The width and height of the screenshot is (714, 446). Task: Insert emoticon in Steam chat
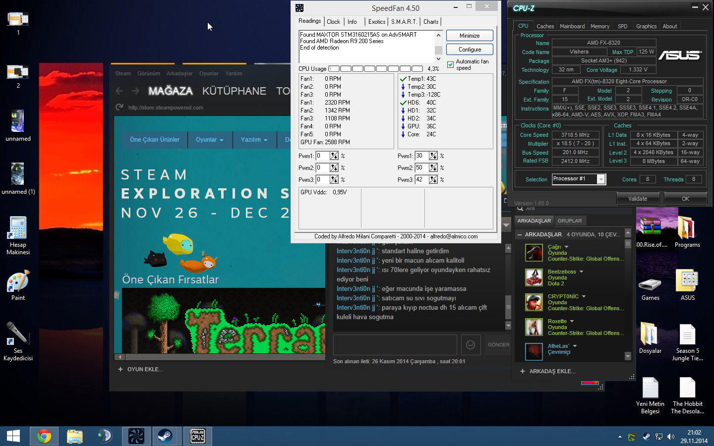(471, 344)
